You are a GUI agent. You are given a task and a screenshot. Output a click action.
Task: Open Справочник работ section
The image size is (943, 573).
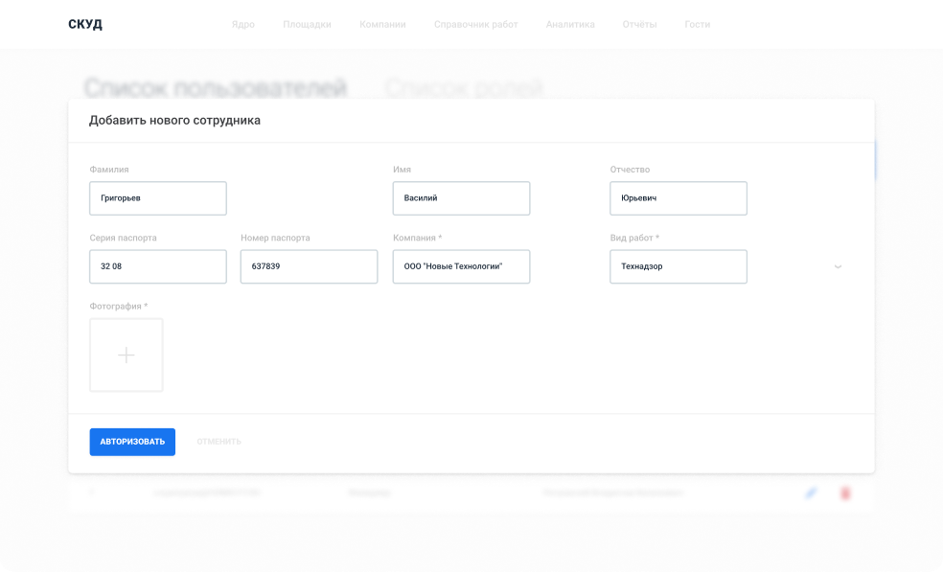[x=475, y=25]
